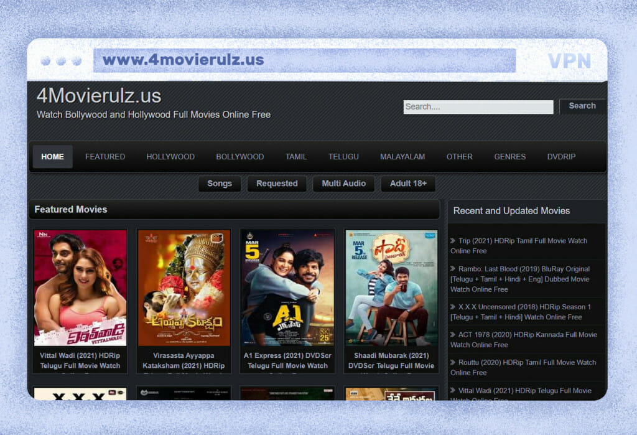Open the Shaadi Mubarak movie poster
637x435 pixels.
tap(391, 288)
